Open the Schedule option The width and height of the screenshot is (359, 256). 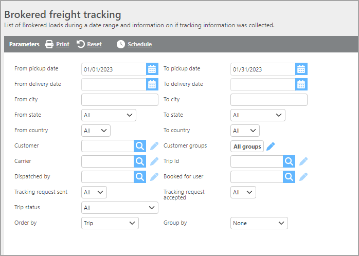click(x=134, y=44)
